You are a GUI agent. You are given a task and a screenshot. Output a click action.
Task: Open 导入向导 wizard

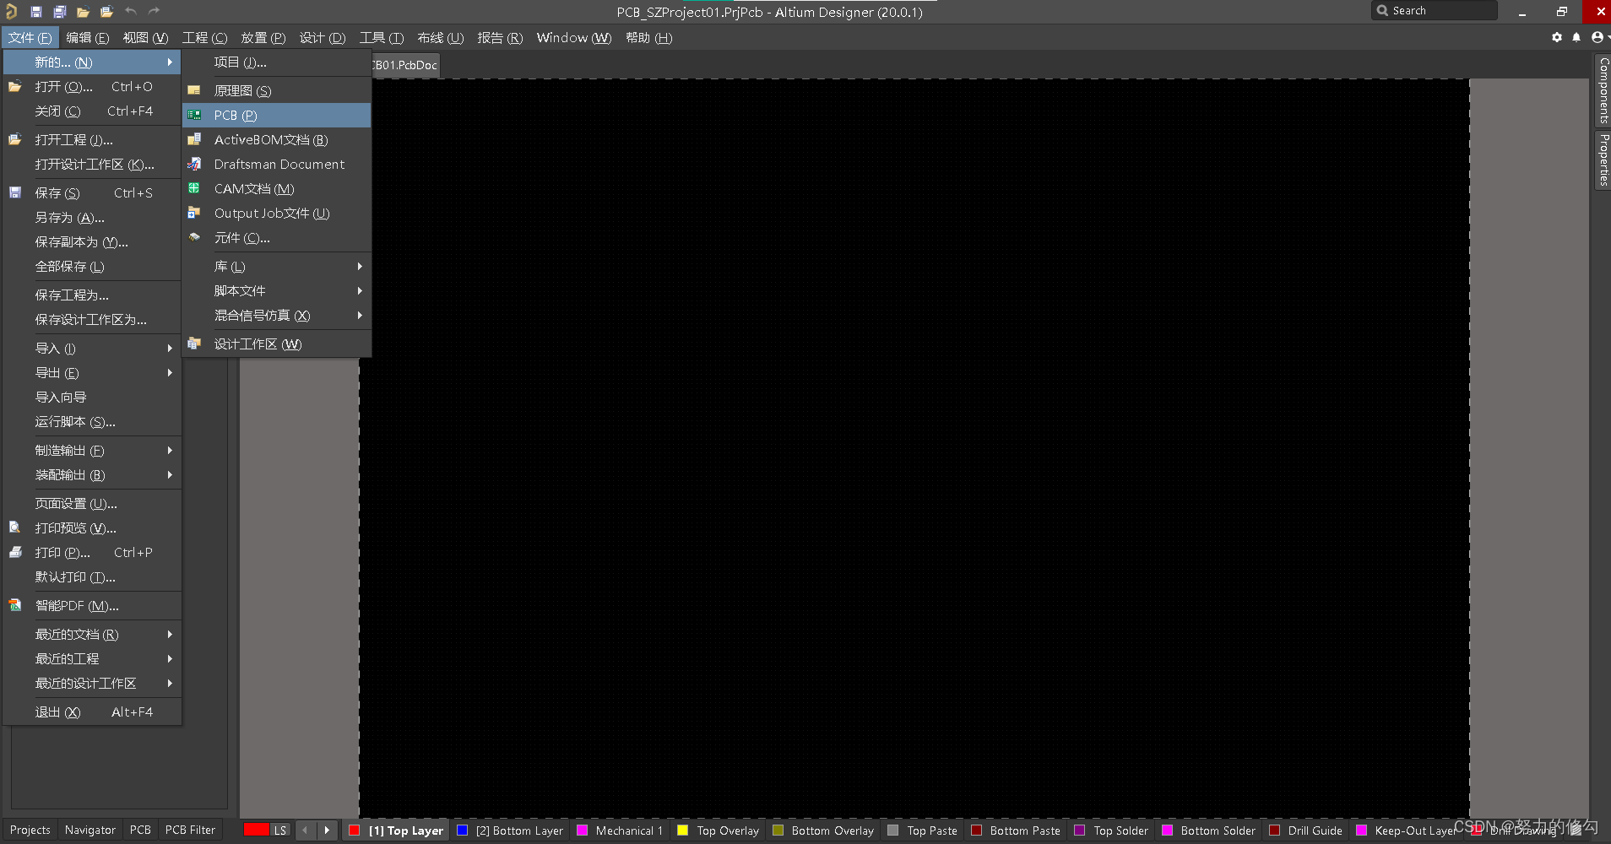click(x=92, y=397)
